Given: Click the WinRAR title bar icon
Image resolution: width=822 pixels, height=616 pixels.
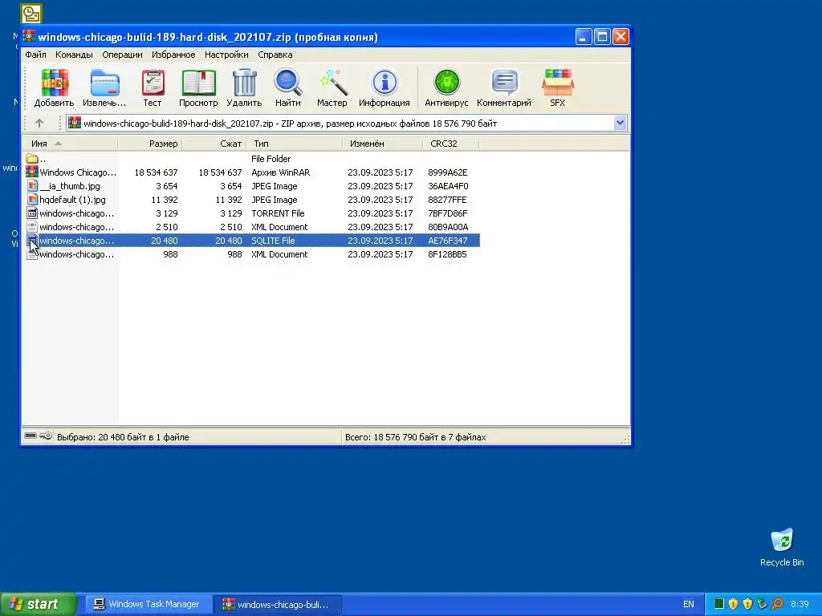Looking at the screenshot, I should (29, 37).
